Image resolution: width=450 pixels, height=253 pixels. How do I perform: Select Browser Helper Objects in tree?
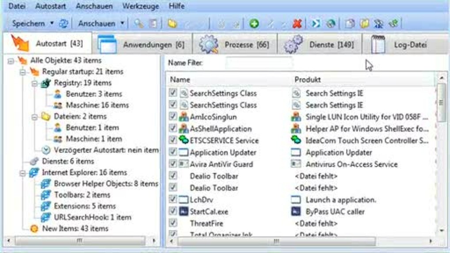click(106, 184)
